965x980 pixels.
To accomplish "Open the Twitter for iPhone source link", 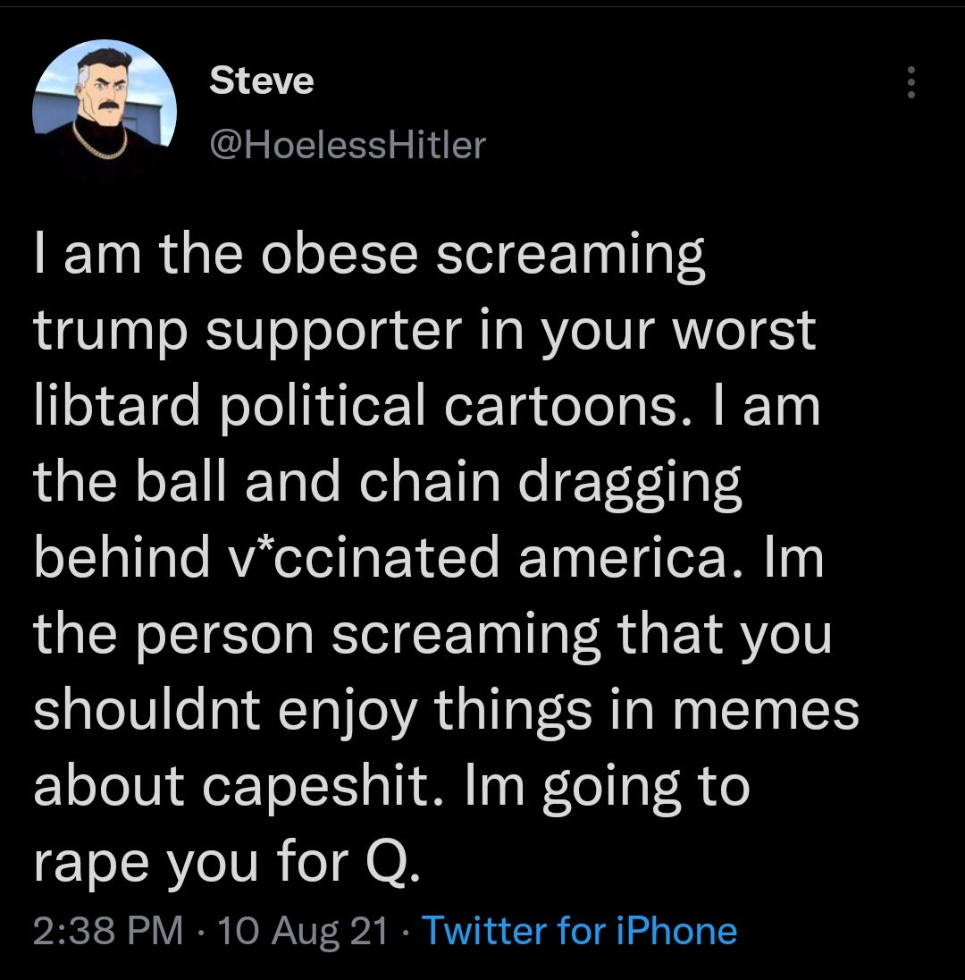I will [x=580, y=931].
